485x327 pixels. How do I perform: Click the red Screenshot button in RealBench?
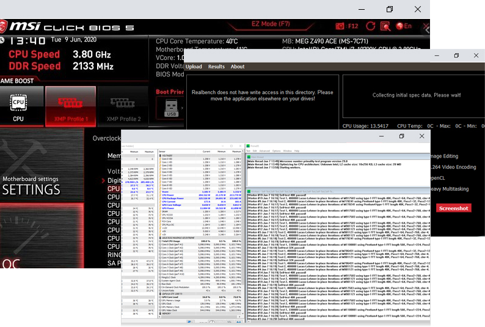[x=453, y=208]
